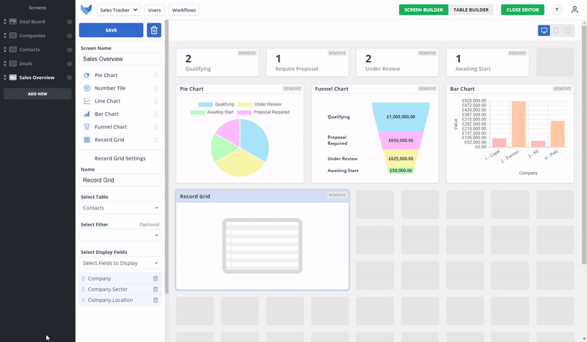Viewport: 587px width, 342px height.
Task: Remove the Company.Sector display field
Action: coord(156,289)
